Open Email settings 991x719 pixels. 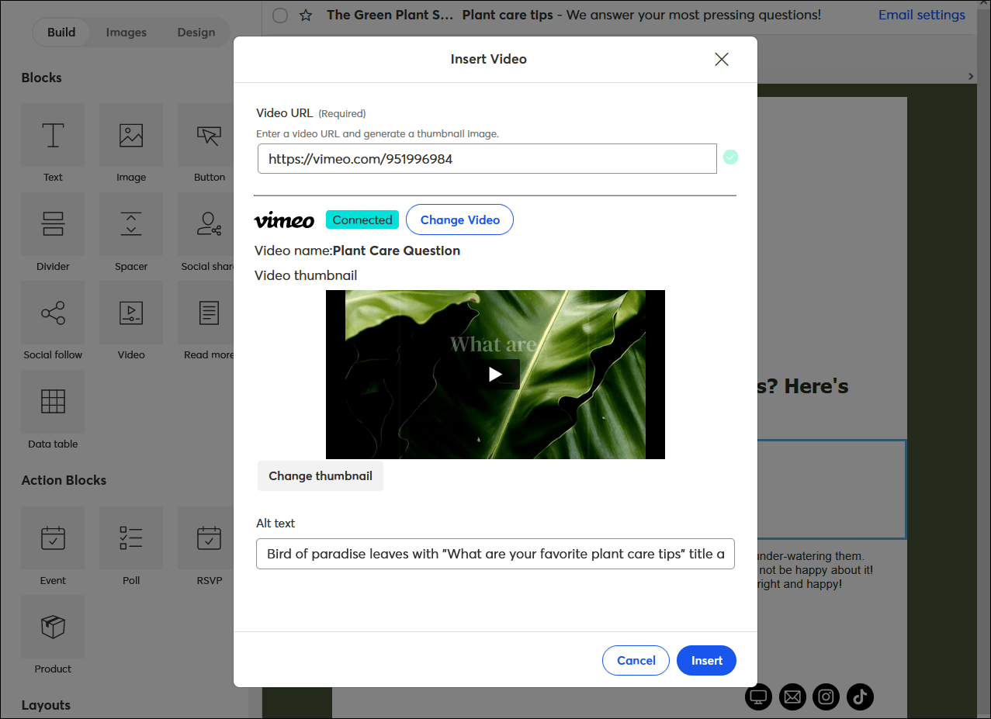920,15
